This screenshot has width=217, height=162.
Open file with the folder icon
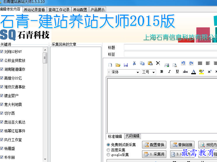click(118, 65)
